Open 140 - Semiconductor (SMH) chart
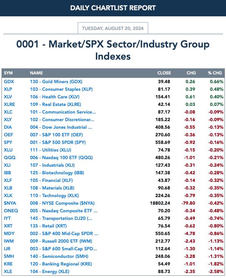Screen dimensions: 226x278 (x=59, y=256)
